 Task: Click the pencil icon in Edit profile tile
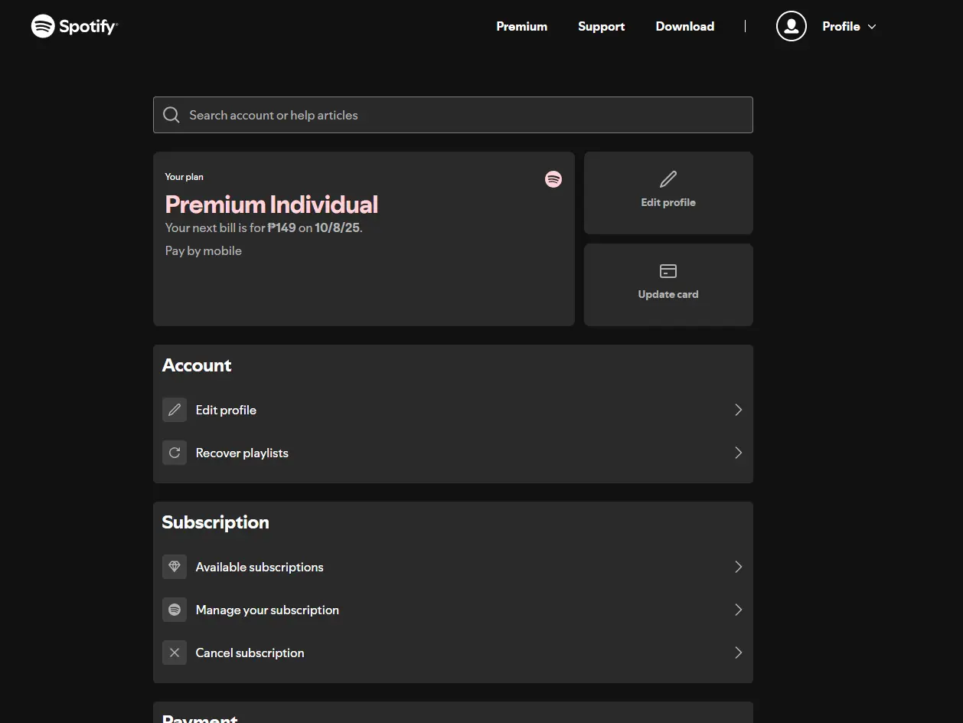click(x=668, y=179)
